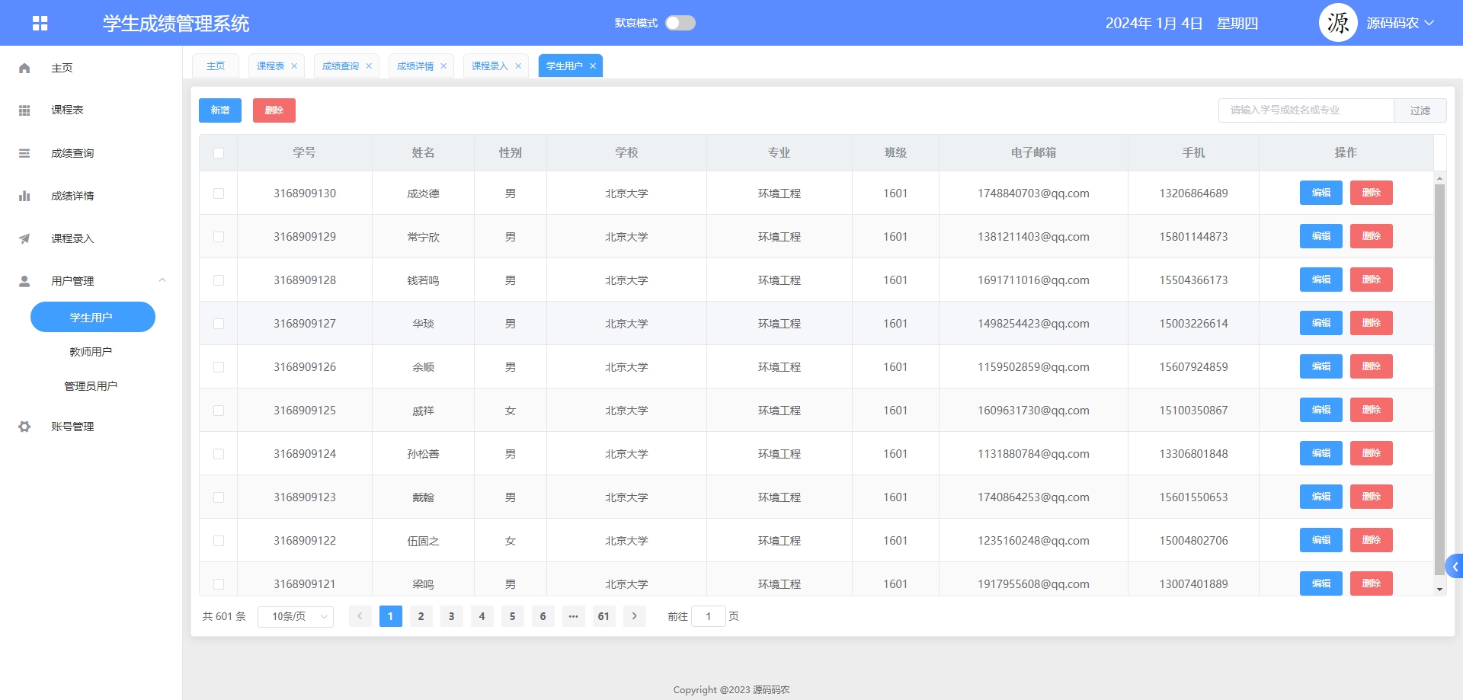Open the 源码码农 user dropdown

click(x=1401, y=23)
